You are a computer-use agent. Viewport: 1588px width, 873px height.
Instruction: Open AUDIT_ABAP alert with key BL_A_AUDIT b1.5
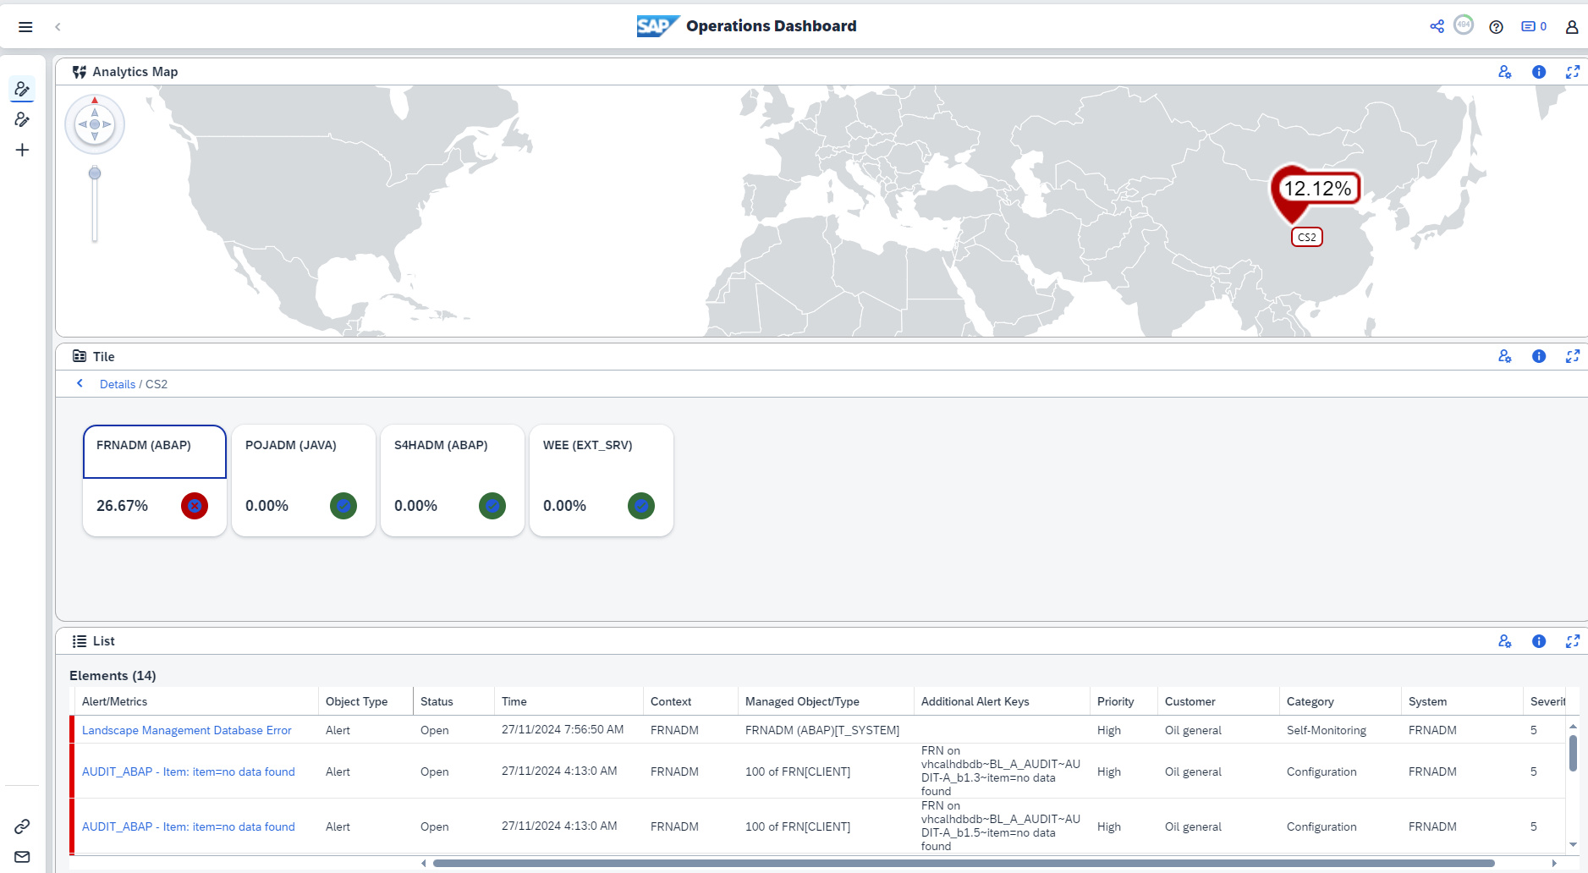point(189,826)
